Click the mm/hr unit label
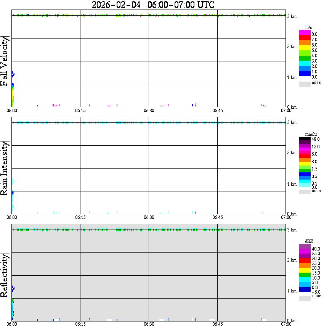Screen dimensions: 324x331 (311, 134)
